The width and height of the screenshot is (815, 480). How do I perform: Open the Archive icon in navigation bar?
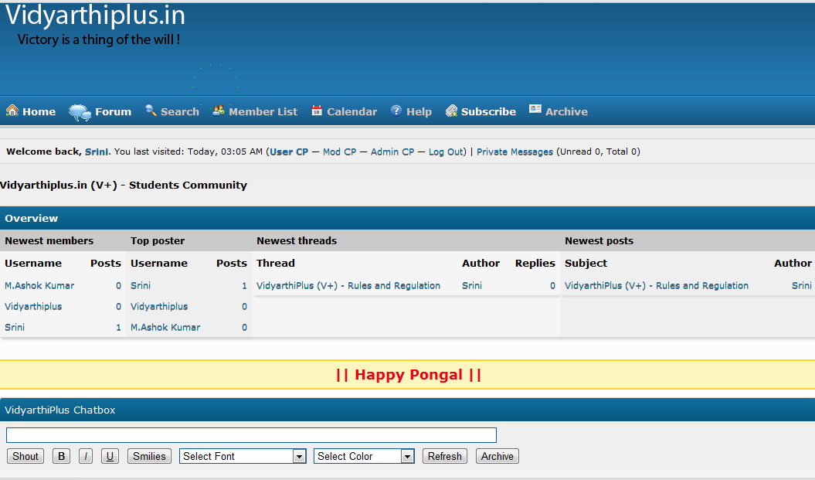(534, 109)
